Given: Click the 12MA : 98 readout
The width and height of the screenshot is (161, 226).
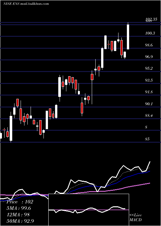Looking at the screenshot, I should pos(18,215).
